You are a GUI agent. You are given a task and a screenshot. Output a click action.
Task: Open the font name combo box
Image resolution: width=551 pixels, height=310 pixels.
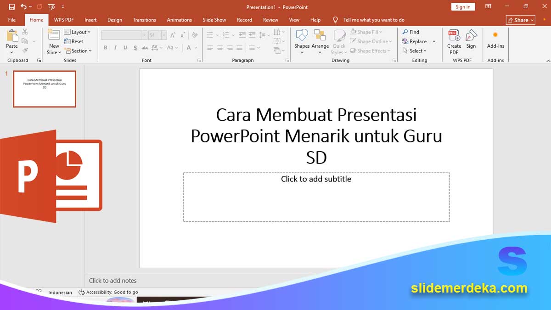(x=124, y=35)
